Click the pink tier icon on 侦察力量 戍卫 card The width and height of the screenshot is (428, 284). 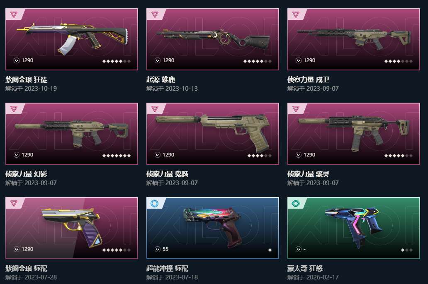click(x=296, y=14)
